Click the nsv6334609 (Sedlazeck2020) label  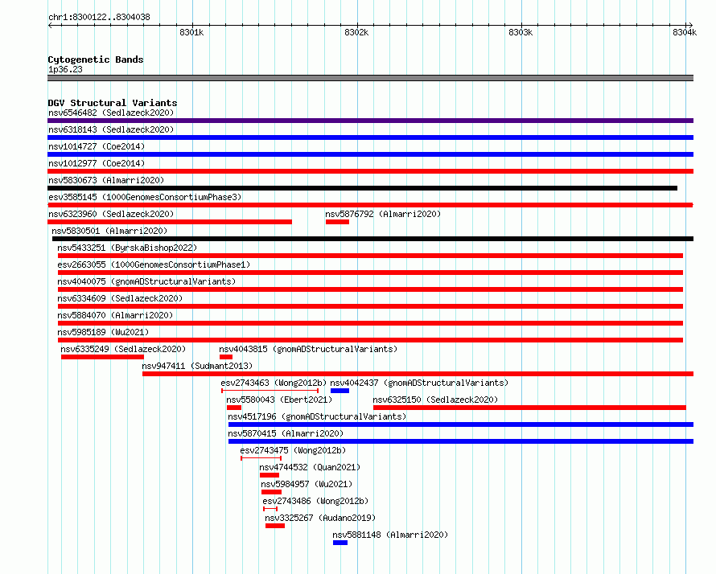click(120, 298)
